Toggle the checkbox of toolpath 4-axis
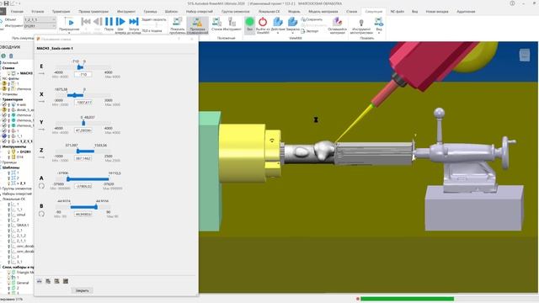 4,104
